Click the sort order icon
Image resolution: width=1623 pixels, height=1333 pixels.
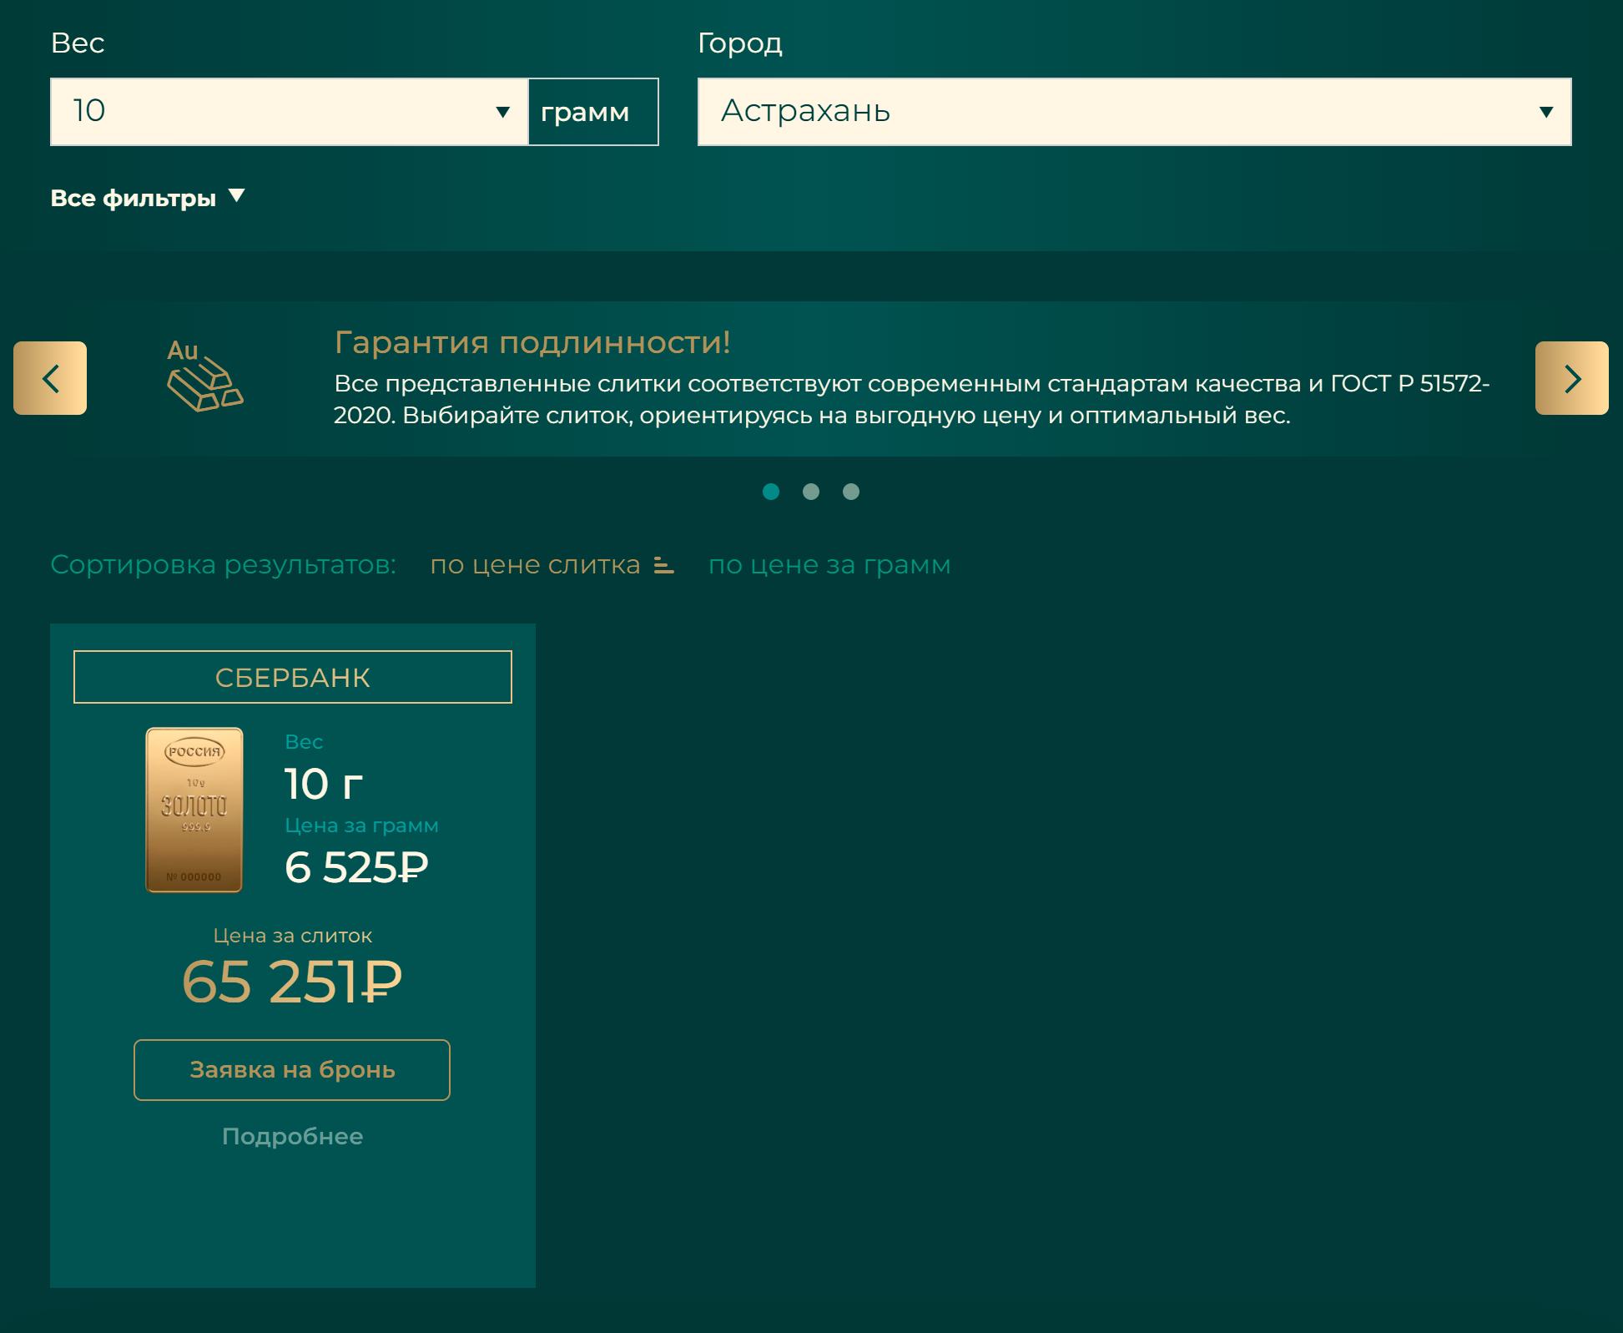tap(663, 565)
